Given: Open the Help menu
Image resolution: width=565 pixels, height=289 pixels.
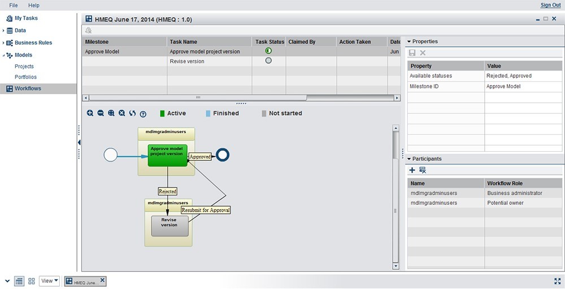Looking at the screenshot, I should pyautogui.click(x=34, y=5).
